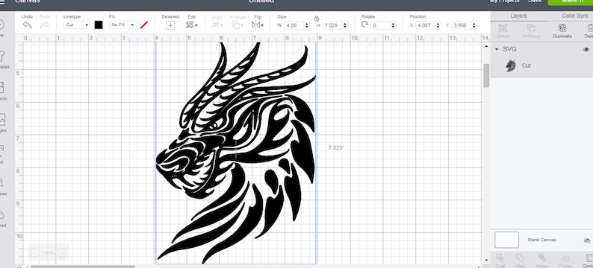Toggle visibility eye of SVG layer
The height and width of the screenshot is (268, 593).
[x=586, y=49]
